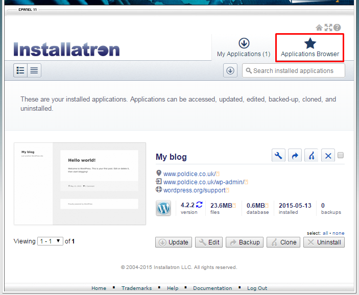Click the Home footer link
The image size is (359, 295).
coord(99,288)
